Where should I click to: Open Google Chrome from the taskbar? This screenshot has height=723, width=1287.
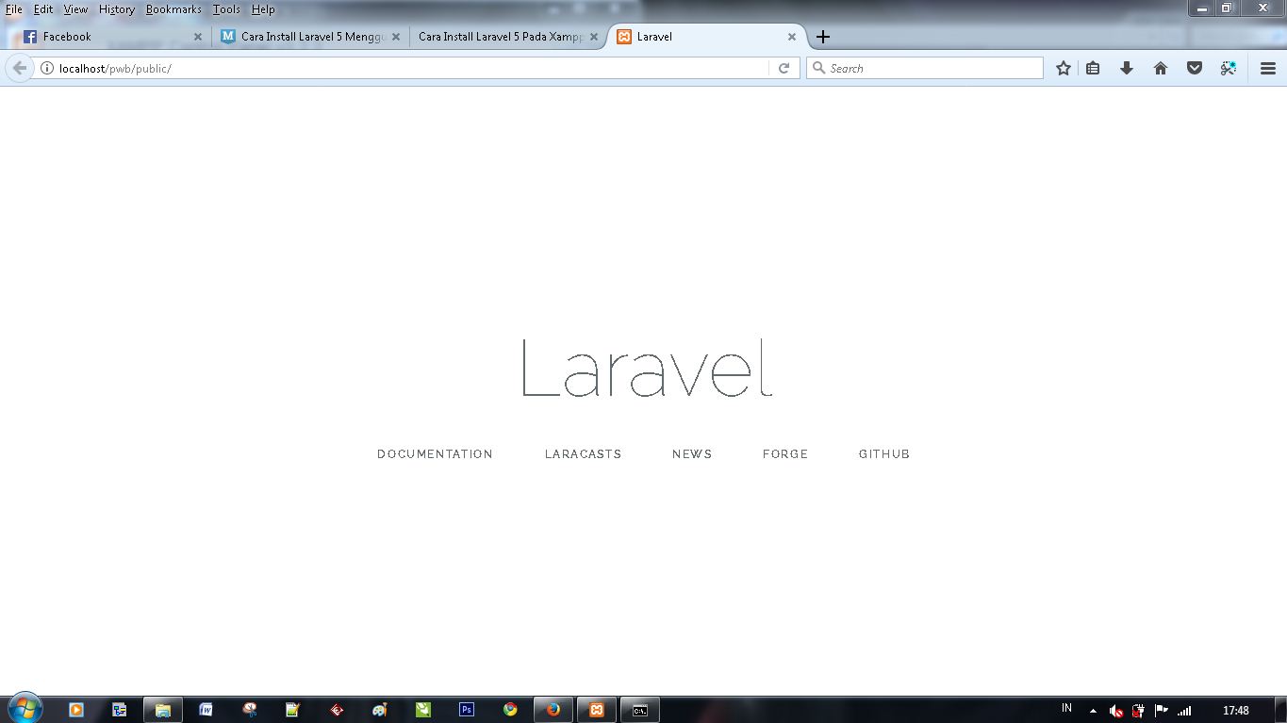(x=510, y=710)
